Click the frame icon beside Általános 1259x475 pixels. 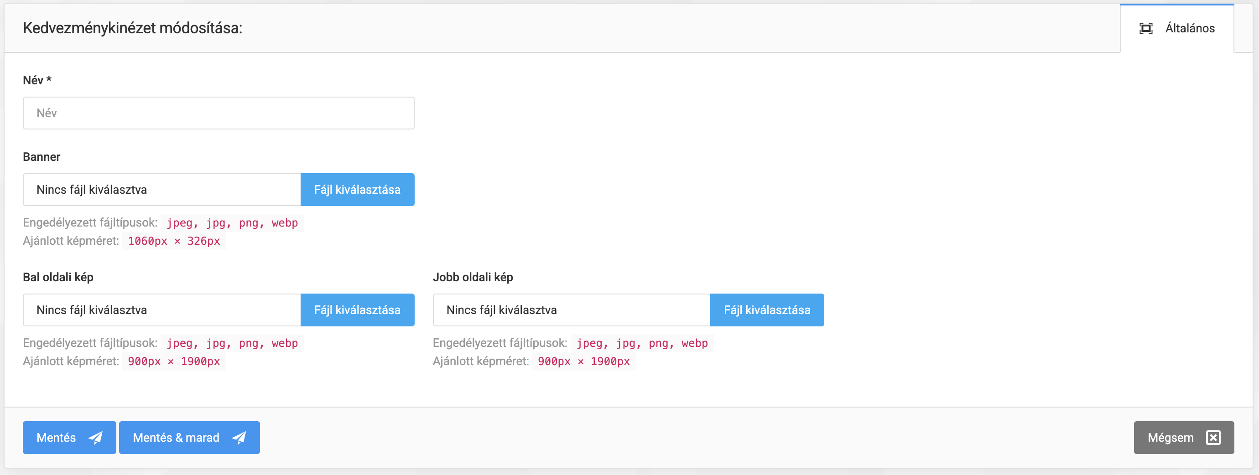coord(1145,28)
